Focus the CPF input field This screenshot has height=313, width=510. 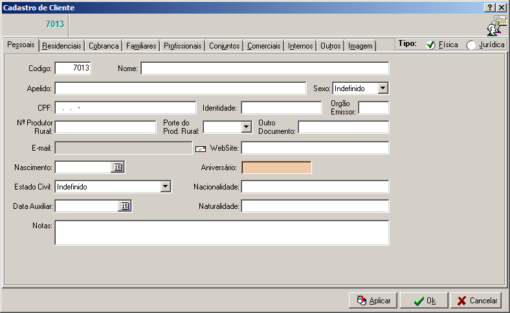coord(125,107)
